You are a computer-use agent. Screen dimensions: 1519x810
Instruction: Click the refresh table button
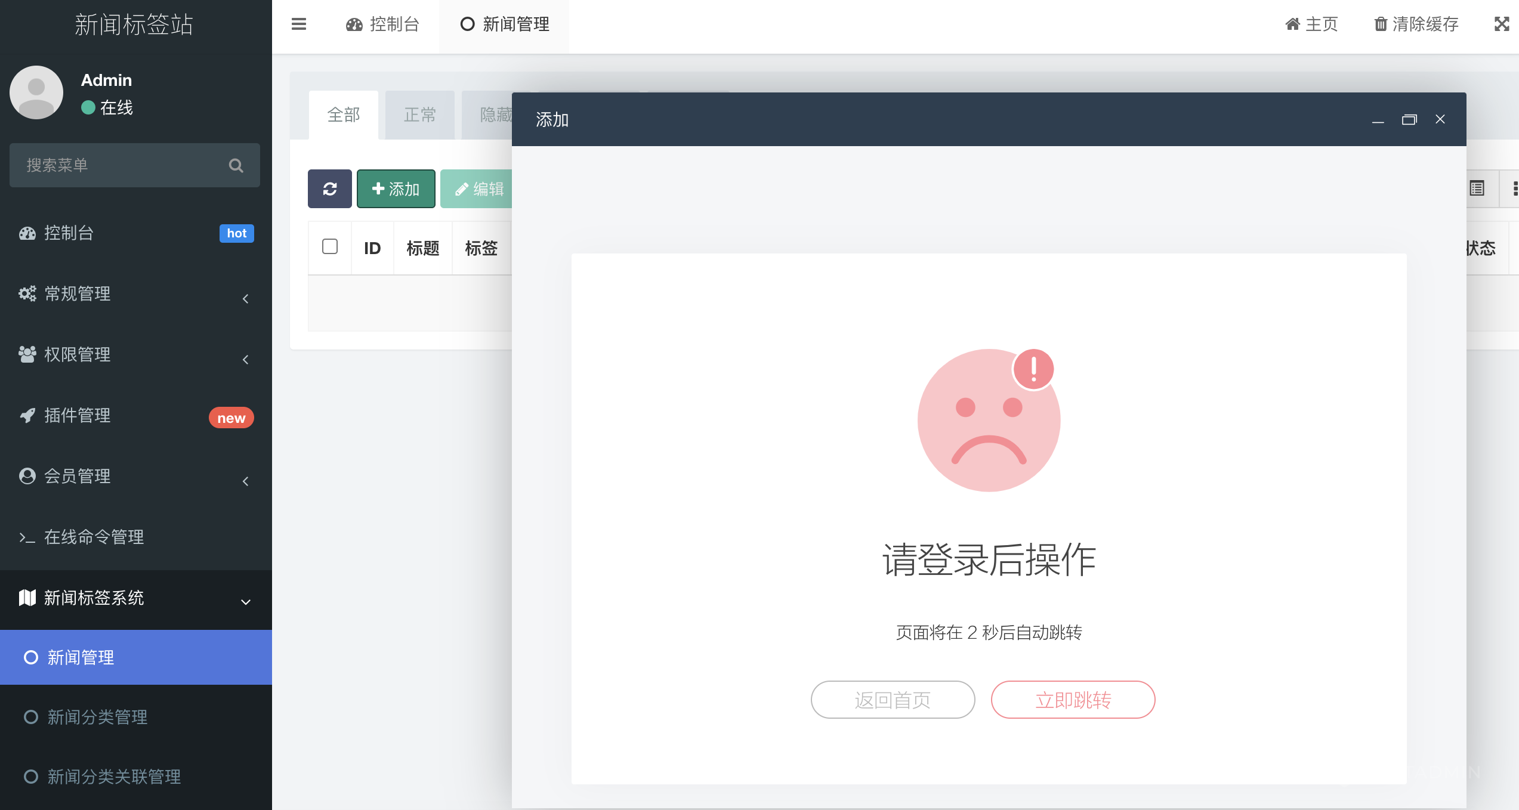click(x=330, y=189)
